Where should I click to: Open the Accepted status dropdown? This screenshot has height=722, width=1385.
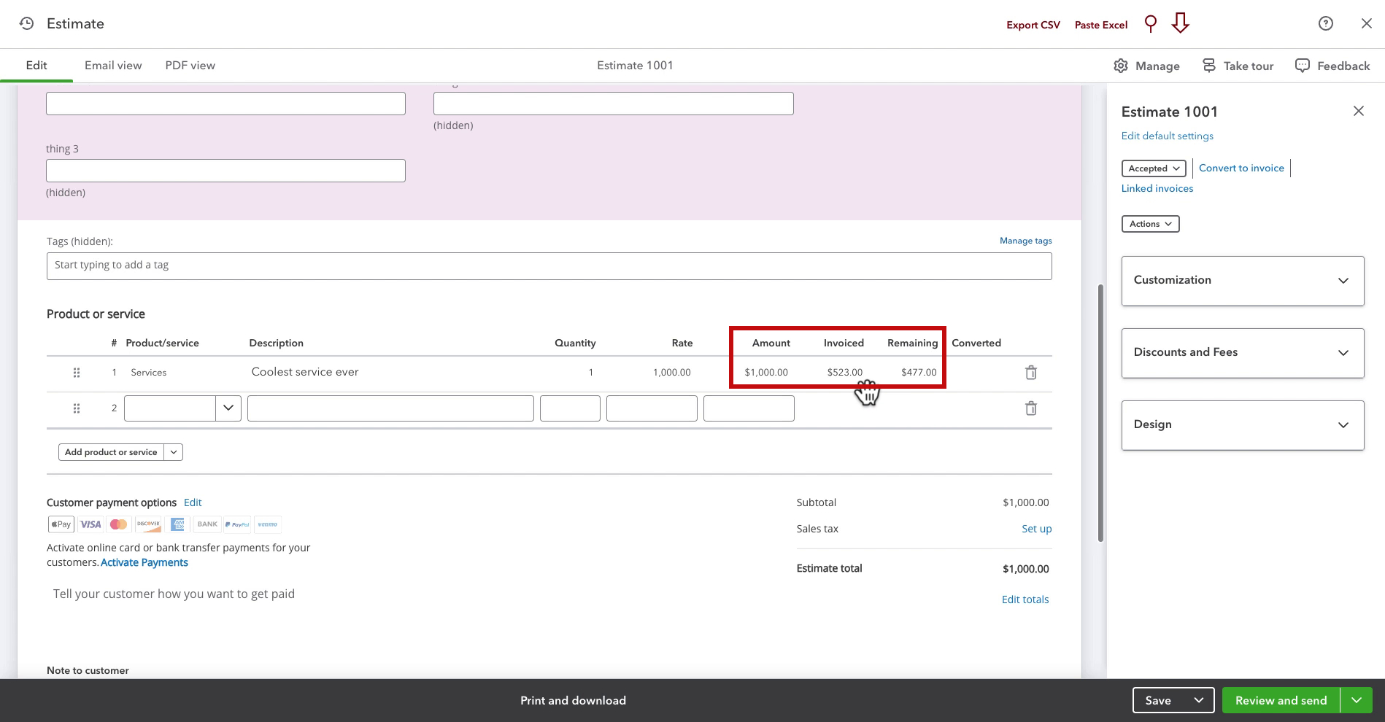point(1154,168)
